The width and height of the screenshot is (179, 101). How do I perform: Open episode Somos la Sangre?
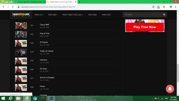point(47,77)
